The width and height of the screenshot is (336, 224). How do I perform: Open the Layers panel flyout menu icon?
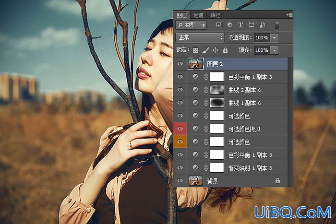tap(289, 15)
